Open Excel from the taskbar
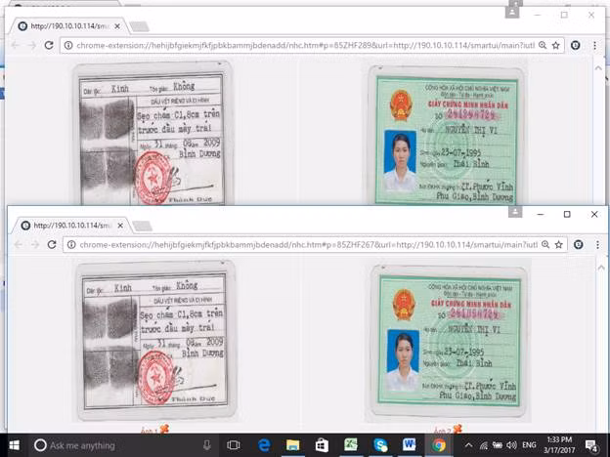Image resolution: width=610 pixels, height=457 pixels. (351, 445)
